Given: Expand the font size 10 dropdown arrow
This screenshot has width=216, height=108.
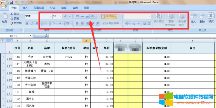Looking at the screenshot, I should pos(61,16).
